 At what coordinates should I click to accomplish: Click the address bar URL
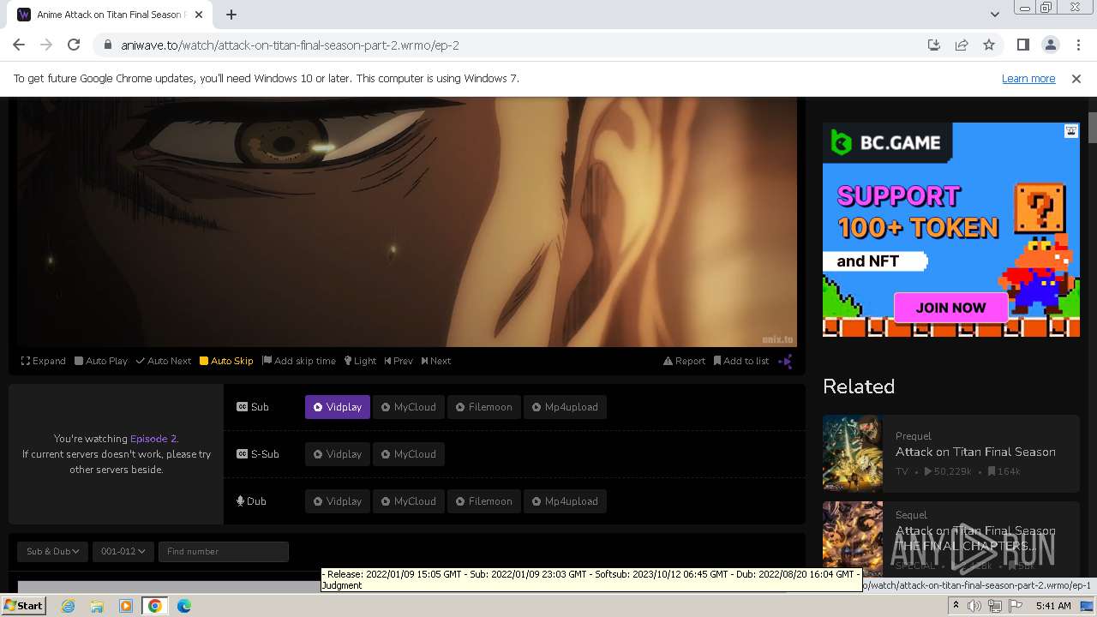tap(291, 45)
